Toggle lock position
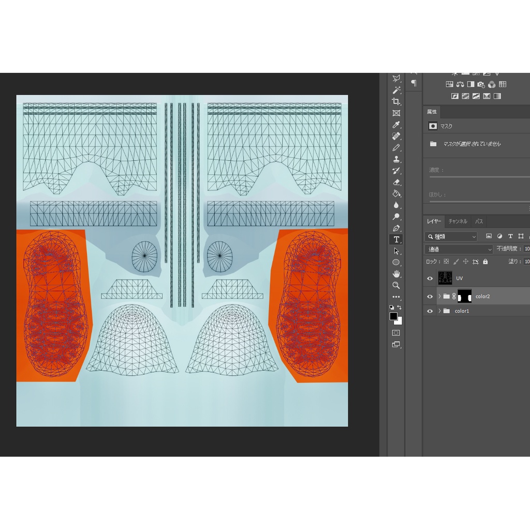 point(465,261)
